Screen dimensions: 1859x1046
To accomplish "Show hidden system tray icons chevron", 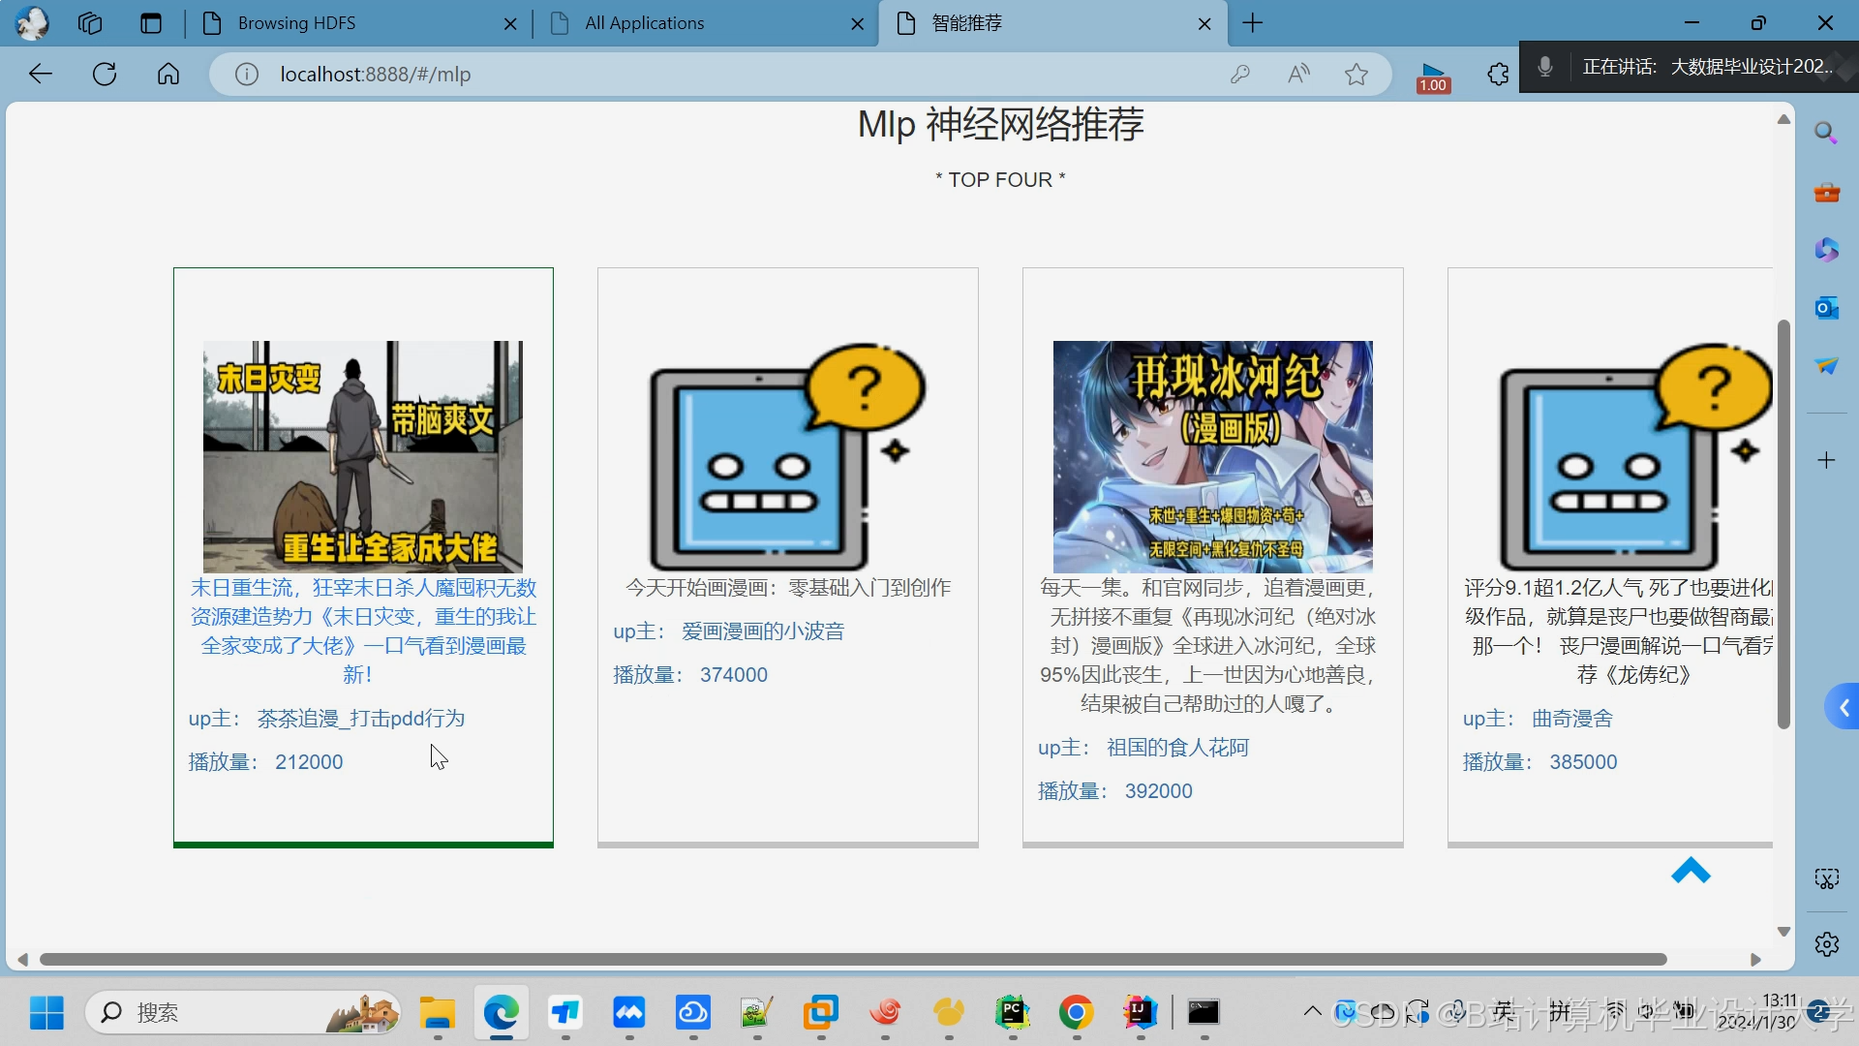I will point(1312,1011).
